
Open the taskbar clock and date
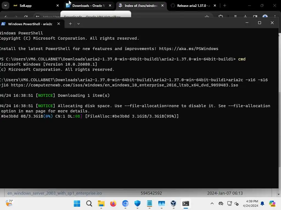click(x=251, y=203)
